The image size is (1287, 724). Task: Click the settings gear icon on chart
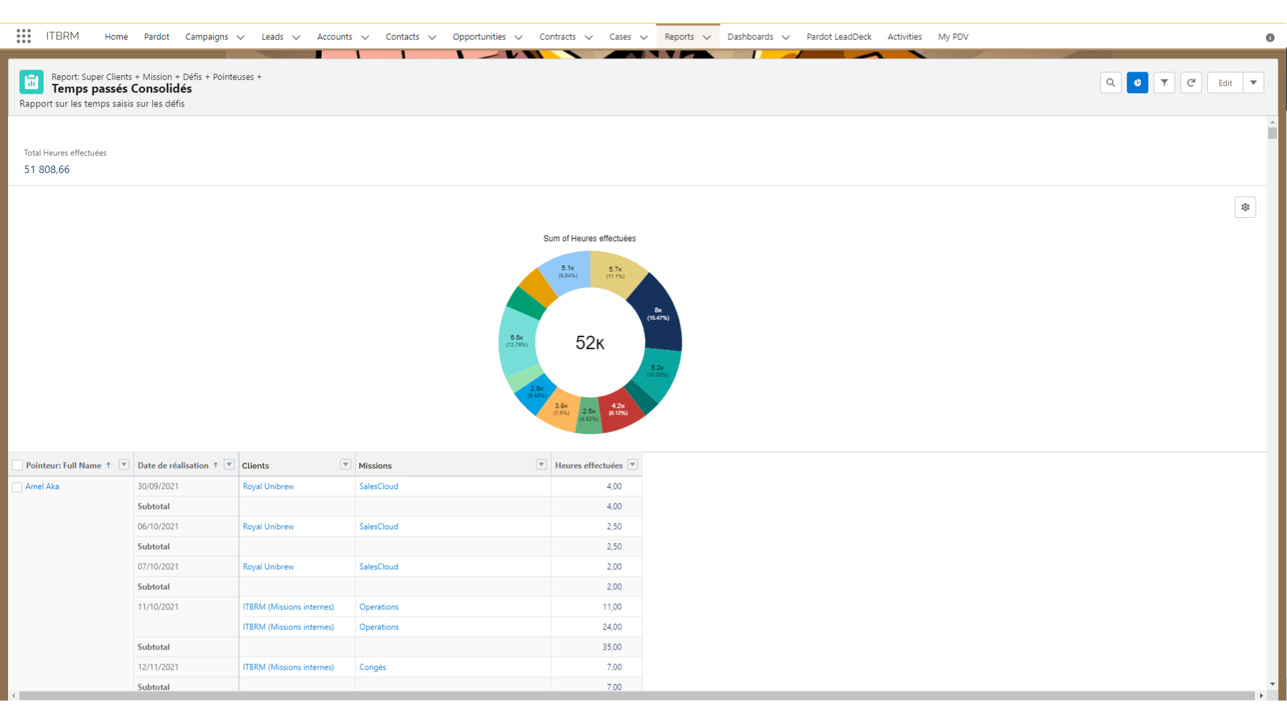click(1245, 207)
